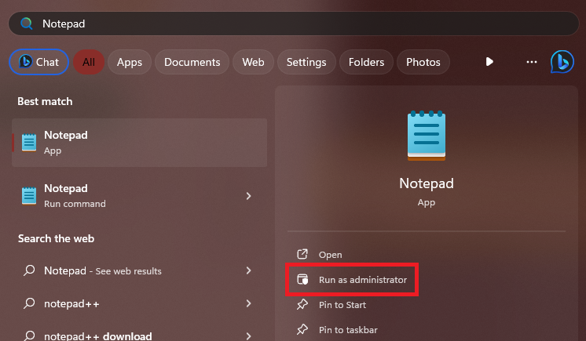Click the notepad++ download web suggestion
The width and height of the screenshot is (586, 341).
(98, 336)
